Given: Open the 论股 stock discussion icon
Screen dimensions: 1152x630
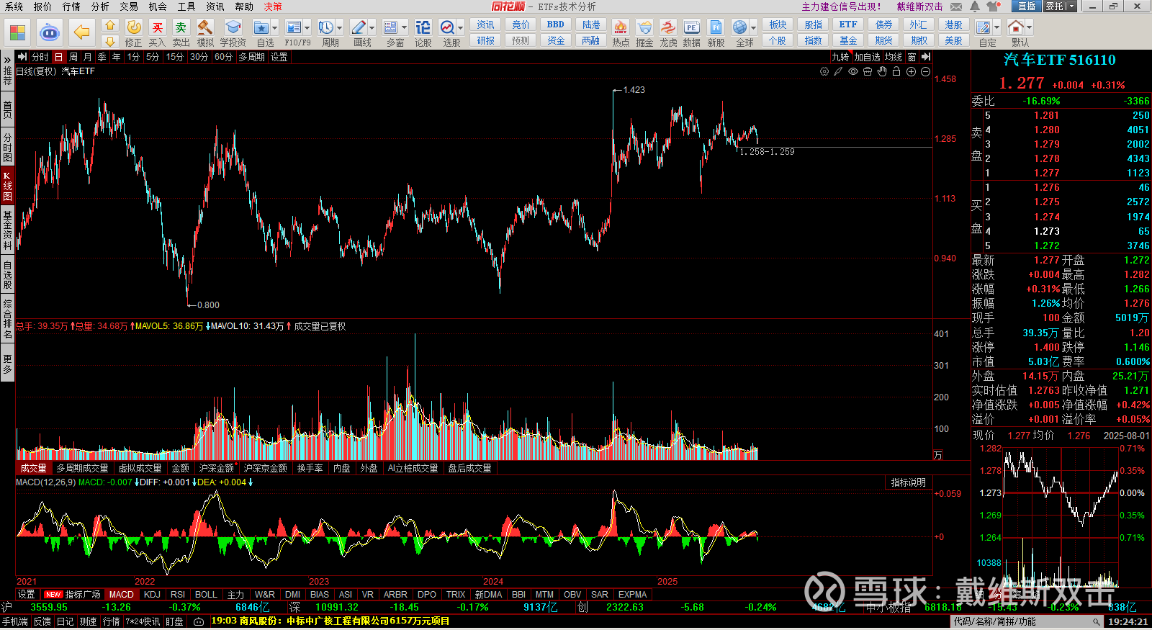Looking at the screenshot, I should point(423,33).
